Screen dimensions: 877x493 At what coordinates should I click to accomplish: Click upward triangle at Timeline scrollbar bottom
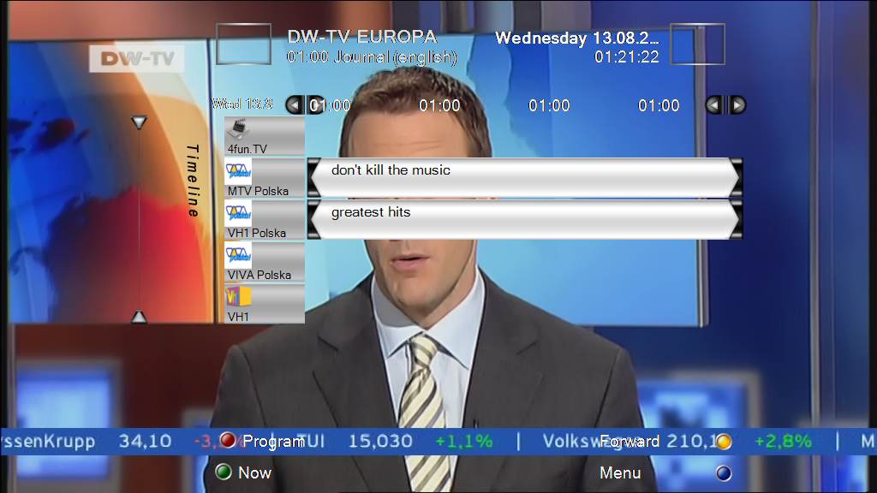pyautogui.click(x=139, y=317)
